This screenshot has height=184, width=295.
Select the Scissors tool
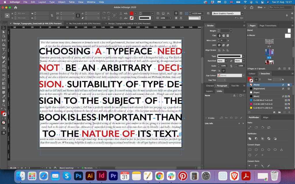(x=4, y=75)
